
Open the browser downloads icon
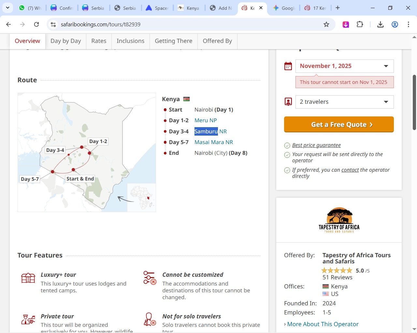coord(380,24)
